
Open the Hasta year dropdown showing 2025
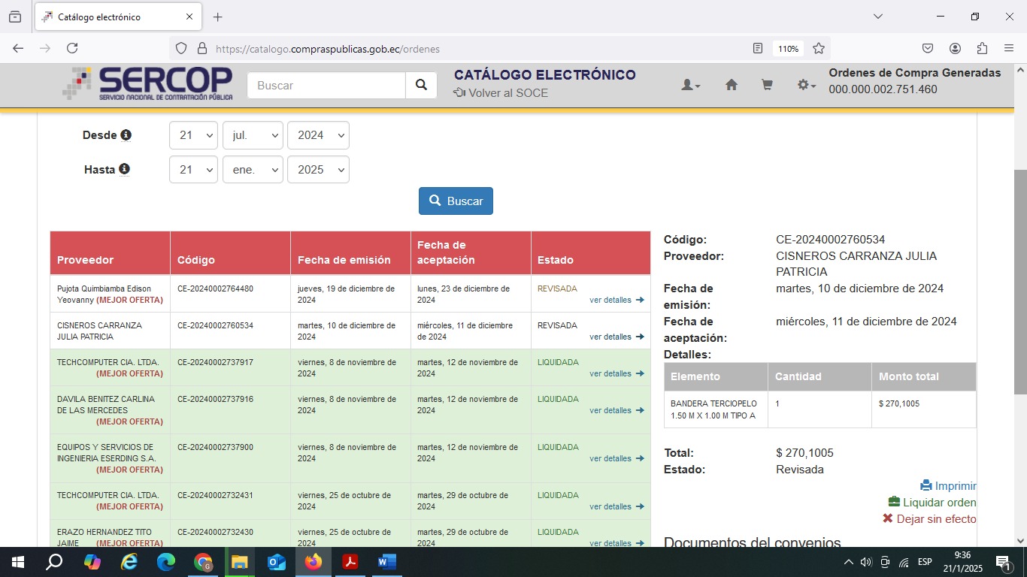pos(318,170)
